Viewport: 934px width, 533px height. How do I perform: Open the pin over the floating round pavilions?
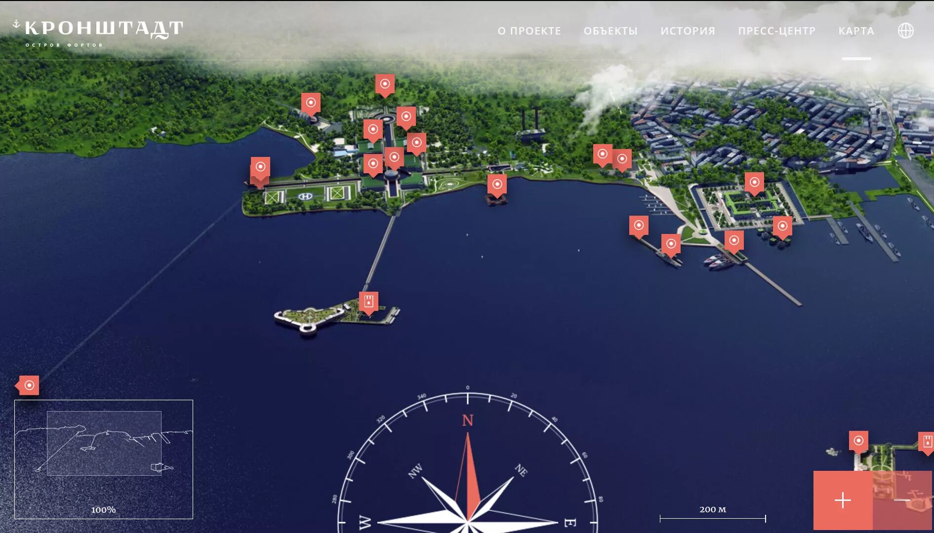click(x=782, y=227)
